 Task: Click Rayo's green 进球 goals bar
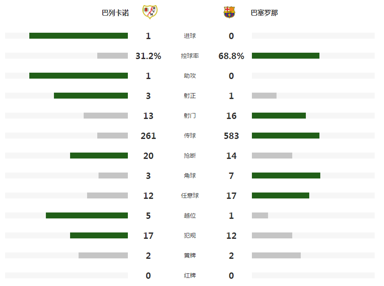79,36
